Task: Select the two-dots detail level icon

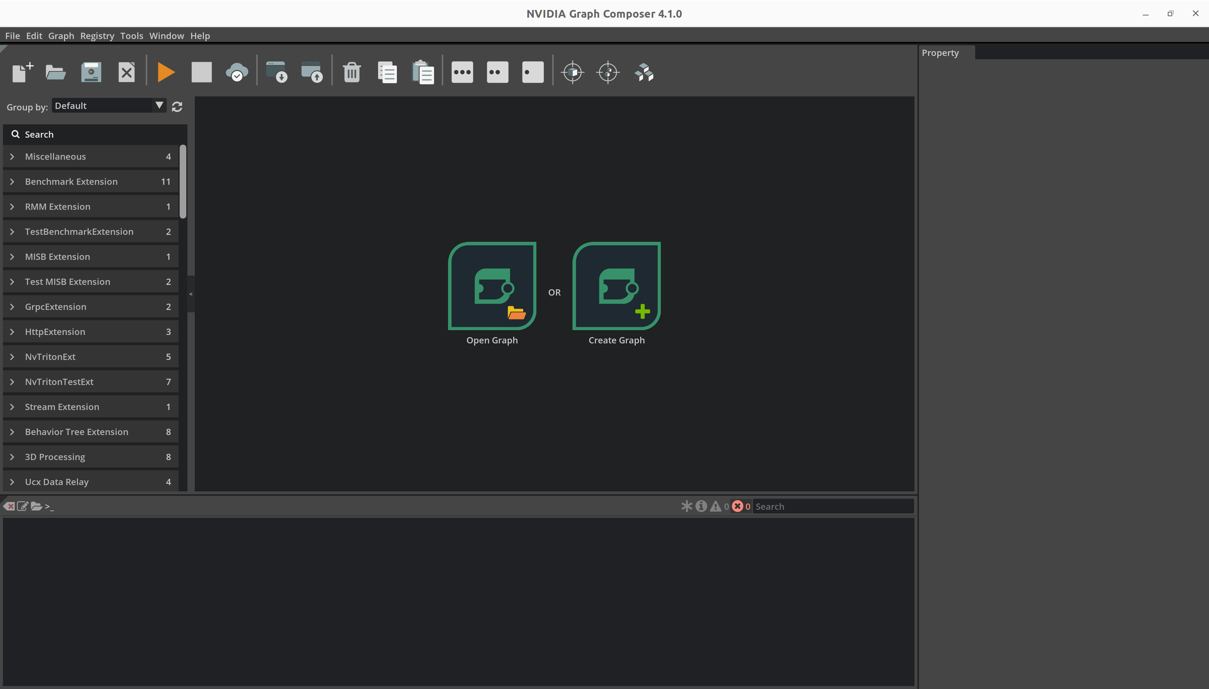Action: [497, 73]
